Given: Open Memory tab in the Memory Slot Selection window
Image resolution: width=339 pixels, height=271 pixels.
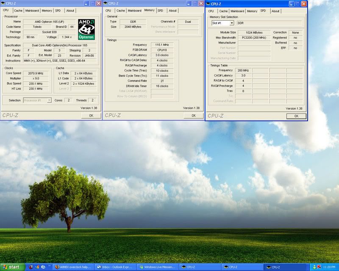Looking at the screenshot, I should tap(252, 11).
